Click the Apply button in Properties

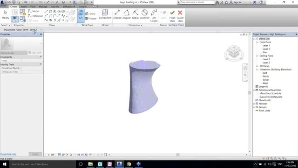pos(35,154)
